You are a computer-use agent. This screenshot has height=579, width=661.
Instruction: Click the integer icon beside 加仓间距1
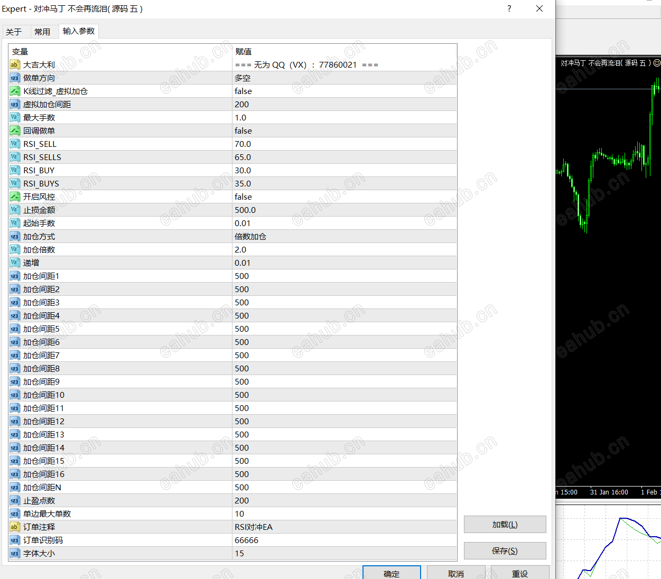15,276
